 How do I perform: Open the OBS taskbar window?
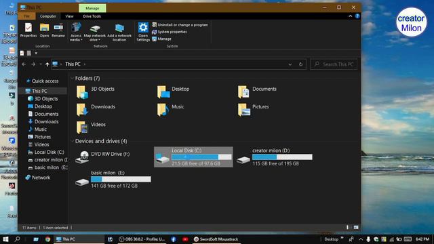(142, 239)
